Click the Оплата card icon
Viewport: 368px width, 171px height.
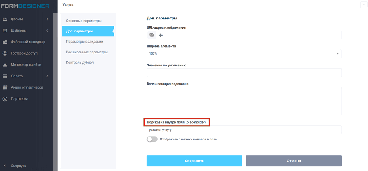(5, 76)
